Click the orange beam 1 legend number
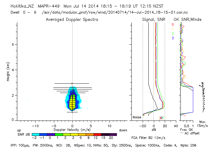The width and height of the screenshot is (212, 151). 173,29
